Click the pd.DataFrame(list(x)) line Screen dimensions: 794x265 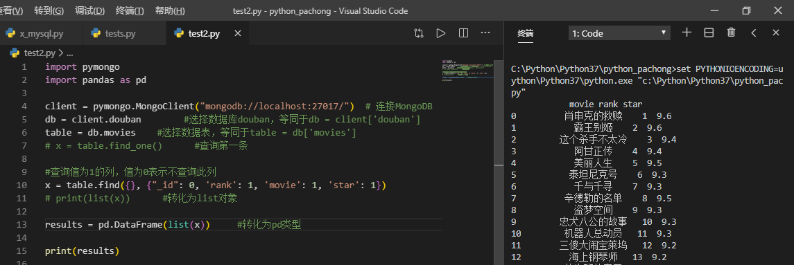tap(127, 225)
